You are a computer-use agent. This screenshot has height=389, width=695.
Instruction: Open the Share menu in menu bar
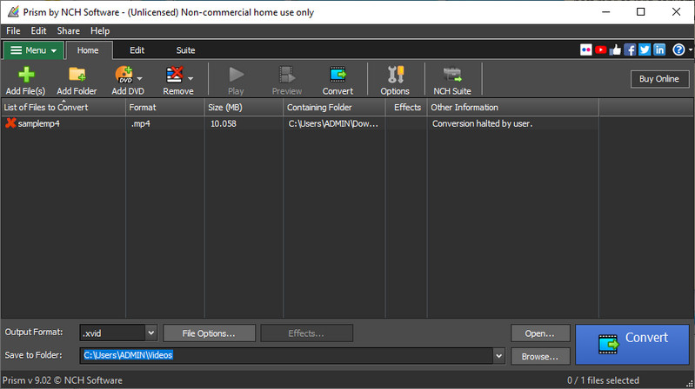click(x=68, y=30)
